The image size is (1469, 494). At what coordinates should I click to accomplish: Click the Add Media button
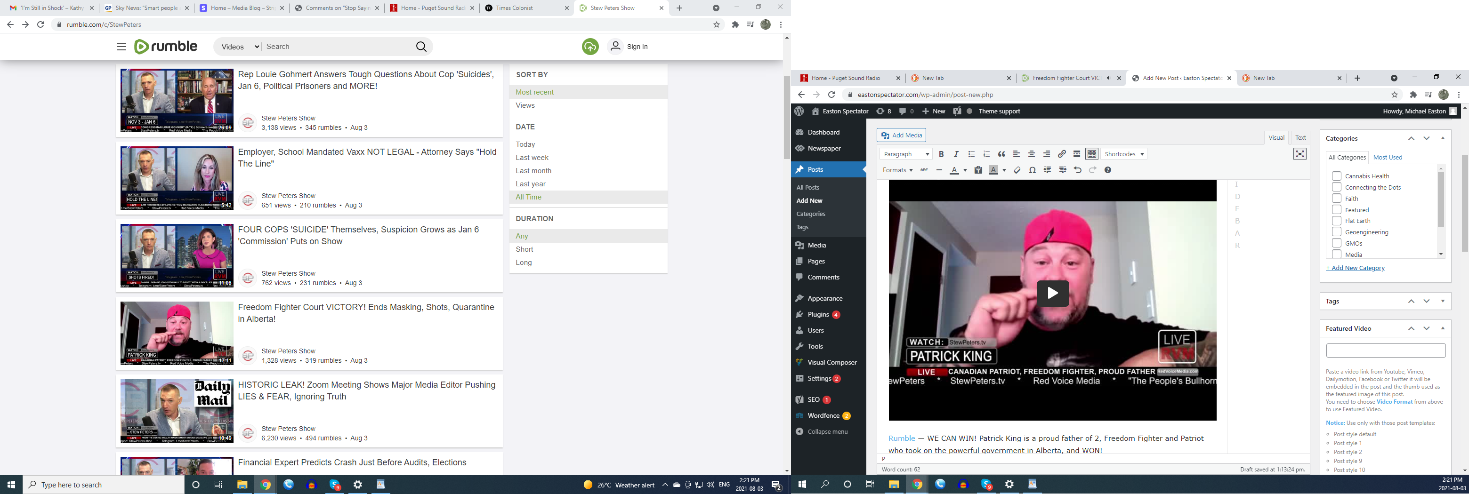(901, 135)
